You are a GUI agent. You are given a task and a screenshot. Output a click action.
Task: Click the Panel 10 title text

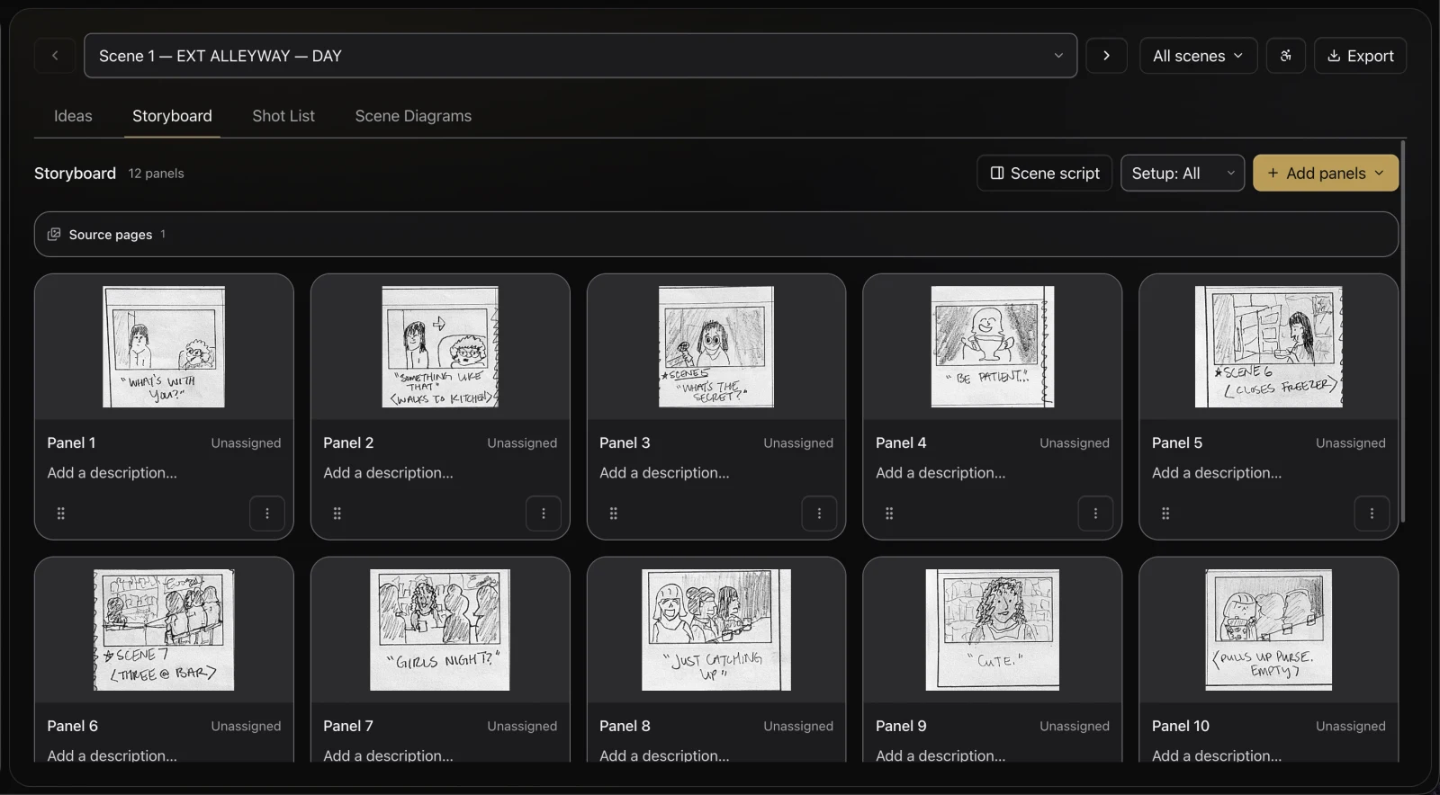tap(1181, 727)
